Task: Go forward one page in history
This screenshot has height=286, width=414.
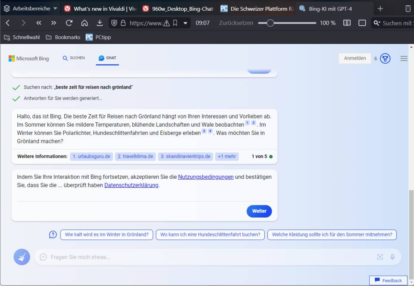Action: (23, 23)
